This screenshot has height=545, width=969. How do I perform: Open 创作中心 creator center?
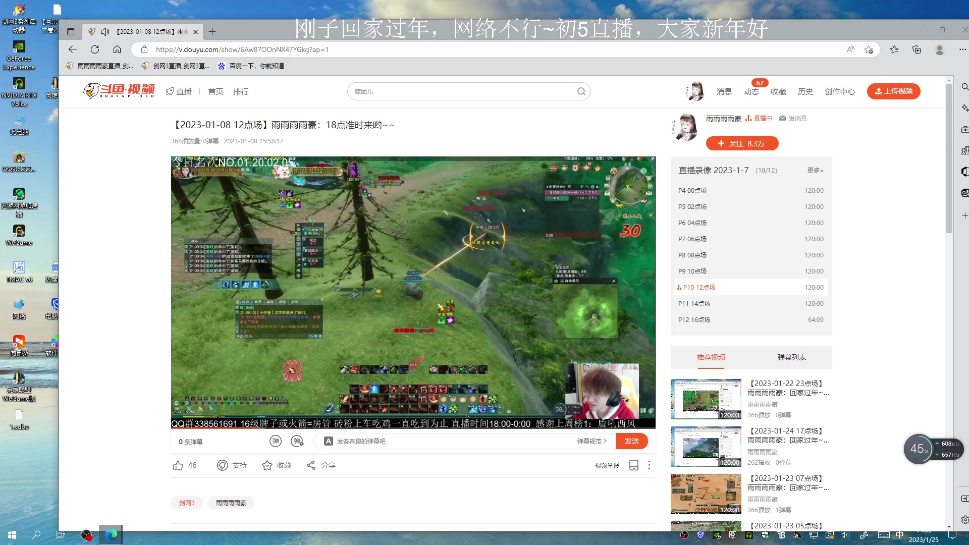click(x=840, y=91)
